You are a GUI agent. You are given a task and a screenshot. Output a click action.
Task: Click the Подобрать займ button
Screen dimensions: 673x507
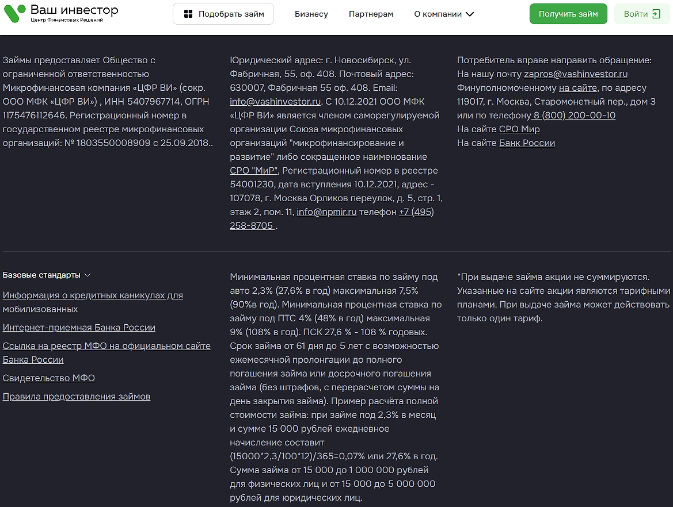click(223, 14)
